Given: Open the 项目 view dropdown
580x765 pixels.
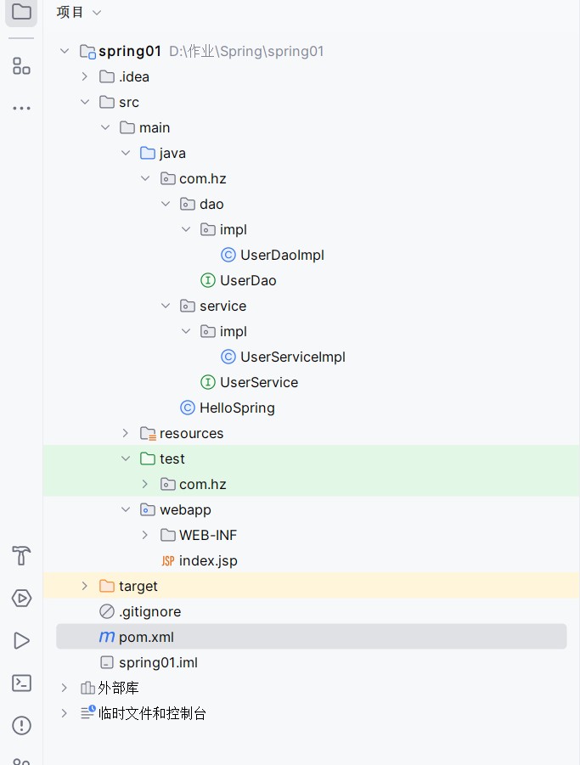Looking at the screenshot, I should click(x=79, y=12).
